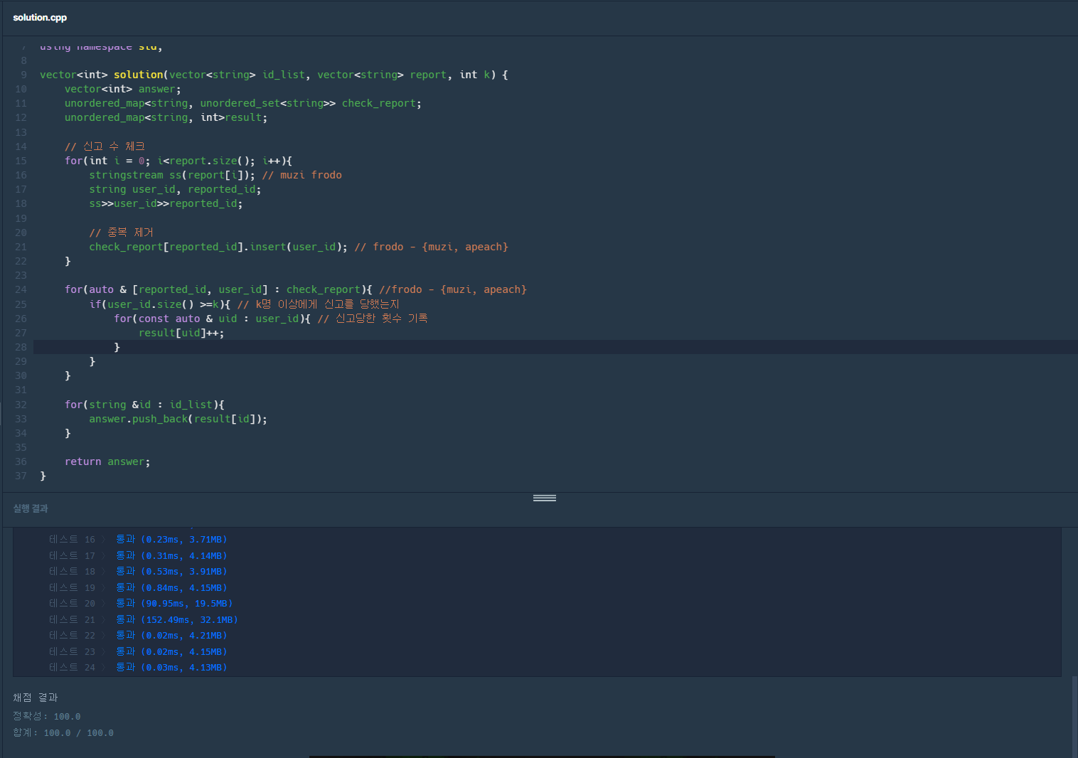Click the 'string user_id, reported_id;' line

175,189
